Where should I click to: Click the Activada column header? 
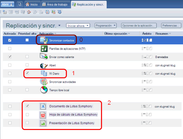(10, 33)
